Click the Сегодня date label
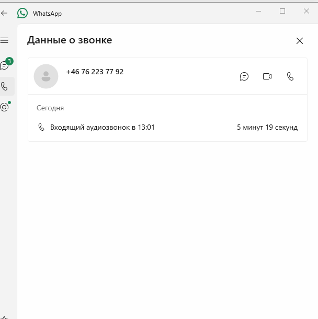Screen dimensions: 318x319 point(50,108)
